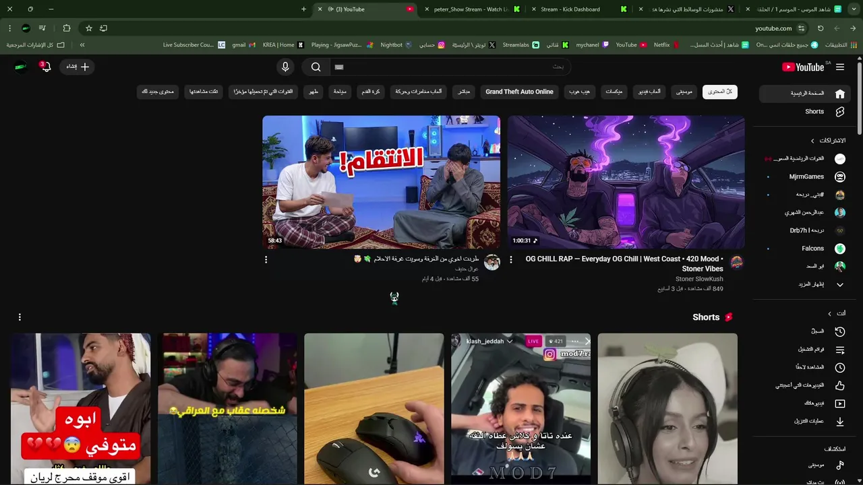The width and height of the screenshot is (863, 485).
Task: Expand the bookmarks overflow chevron
Action: (82, 45)
